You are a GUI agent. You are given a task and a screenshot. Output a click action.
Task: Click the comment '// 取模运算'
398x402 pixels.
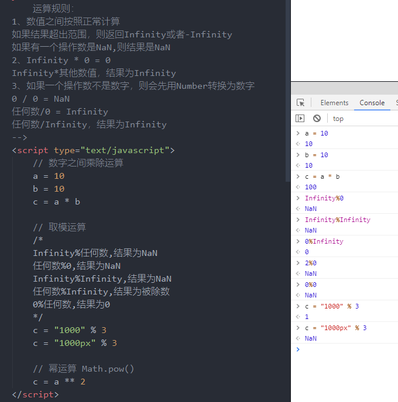pyautogui.click(x=59, y=227)
